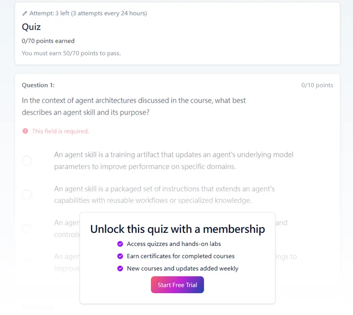Click the 'This field is required.' message

61,131
